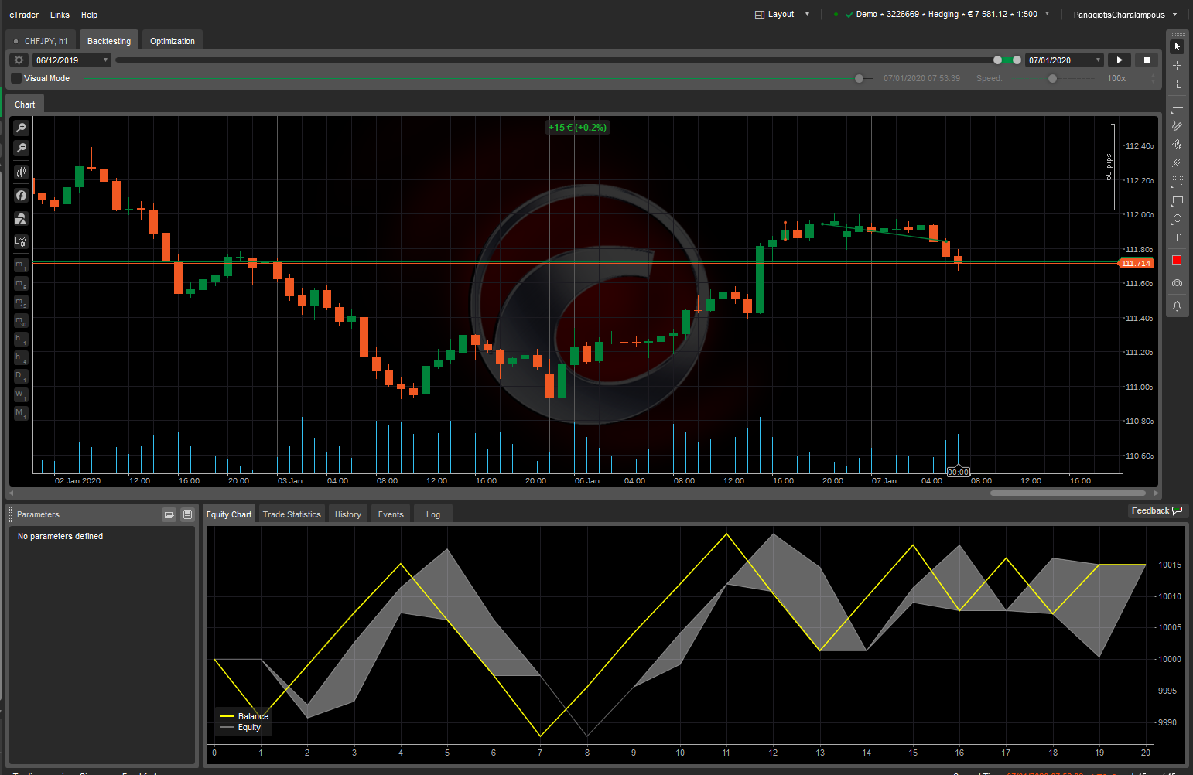
Task: Open the cTrader menu
Action: [x=24, y=15]
